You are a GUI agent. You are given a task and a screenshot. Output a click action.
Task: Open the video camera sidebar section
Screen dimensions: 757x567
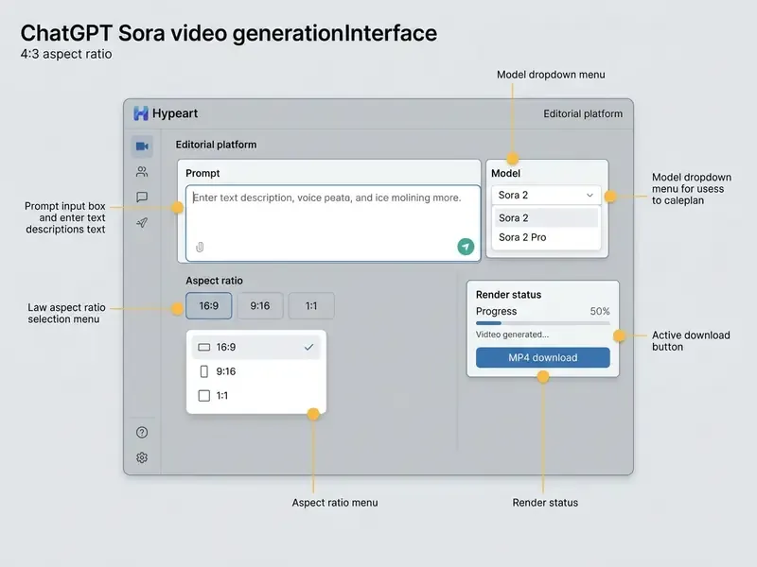click(142, 146)
